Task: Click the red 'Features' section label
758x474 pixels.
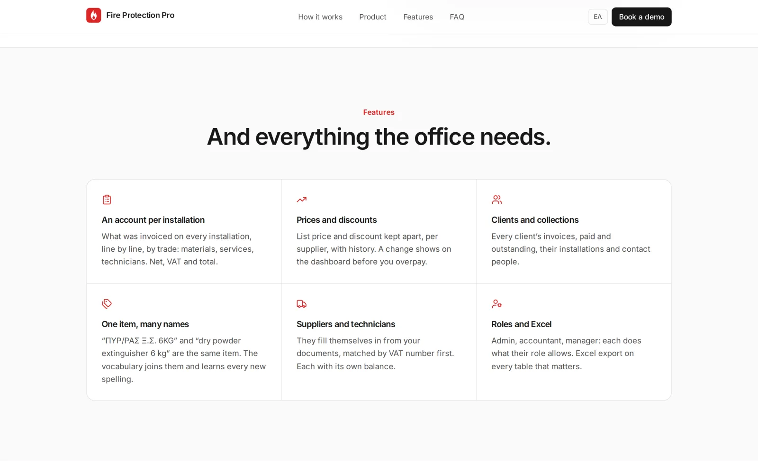Action: coord(379,112)
